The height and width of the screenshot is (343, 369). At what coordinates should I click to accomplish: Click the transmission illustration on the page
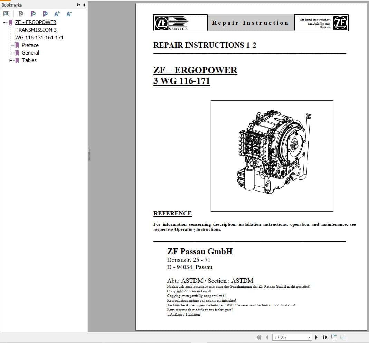click(272, 156)
